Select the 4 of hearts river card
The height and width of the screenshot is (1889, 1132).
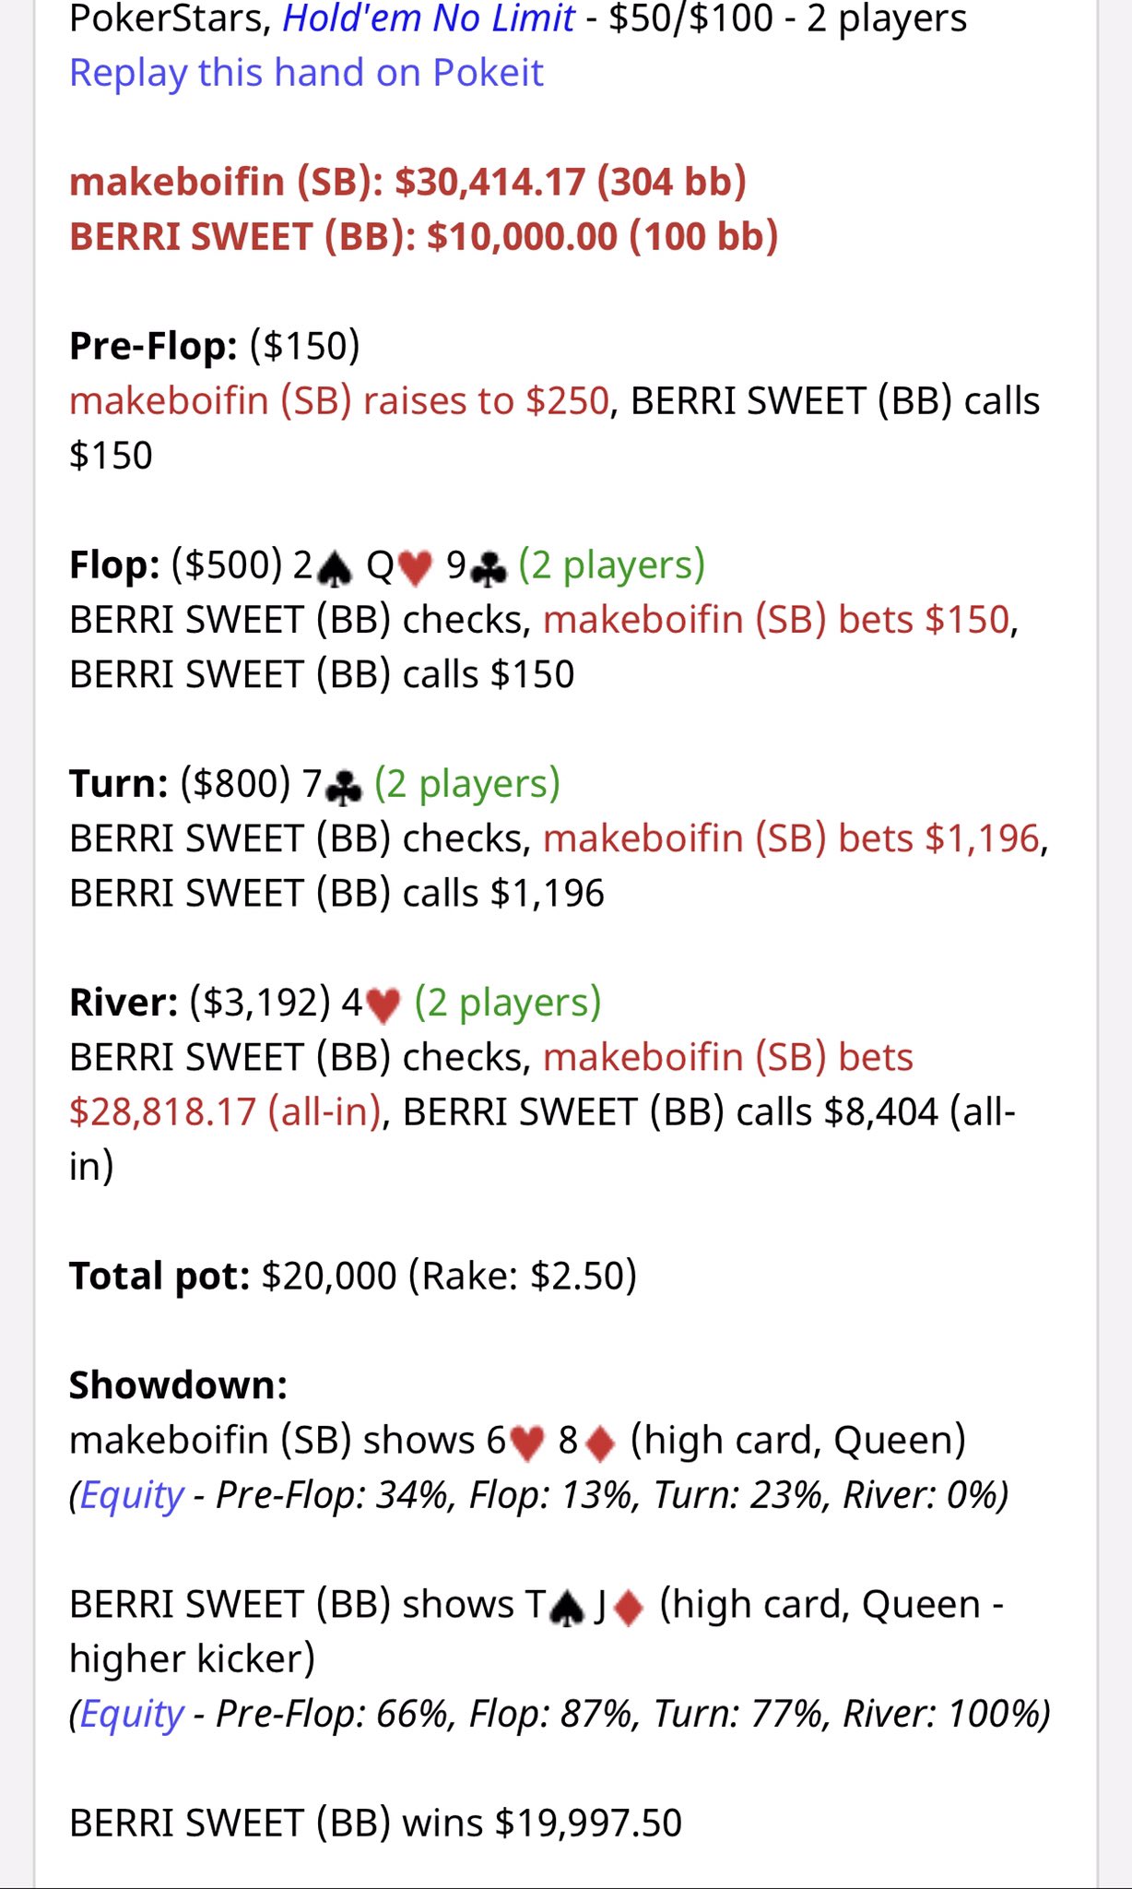click(371, 1003)
